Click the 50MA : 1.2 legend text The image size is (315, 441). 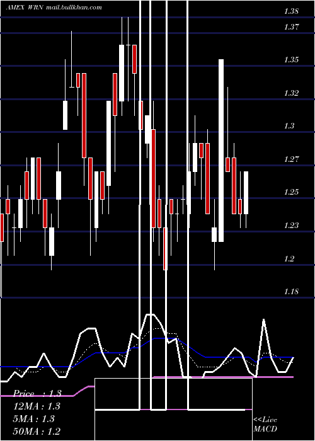point(37,431)
